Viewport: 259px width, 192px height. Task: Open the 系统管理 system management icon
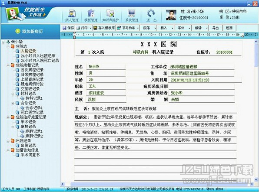click(132, 16)
